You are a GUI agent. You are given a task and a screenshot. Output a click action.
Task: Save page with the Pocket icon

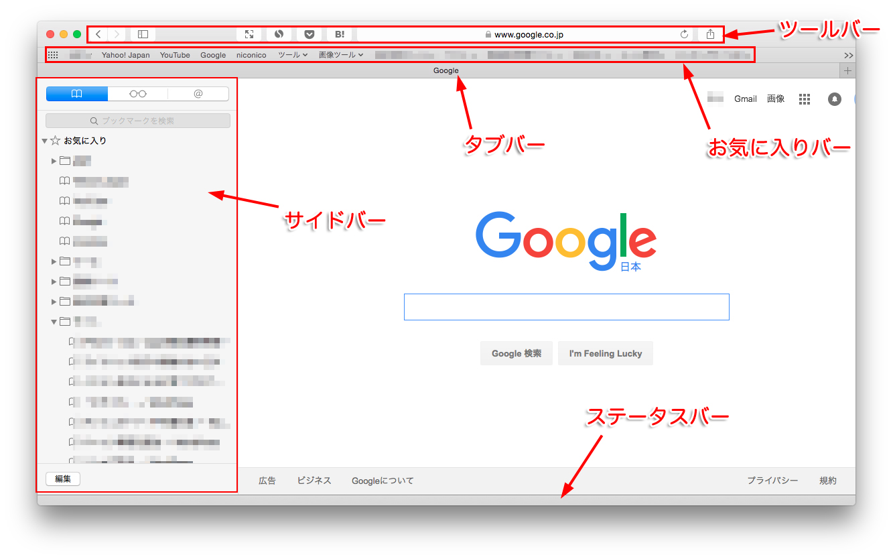click(309, 34)
